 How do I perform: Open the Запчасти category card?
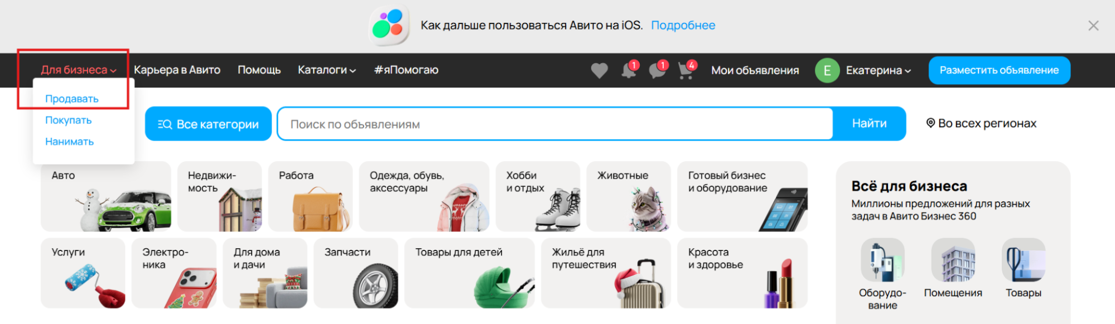(x=356, y=273)
